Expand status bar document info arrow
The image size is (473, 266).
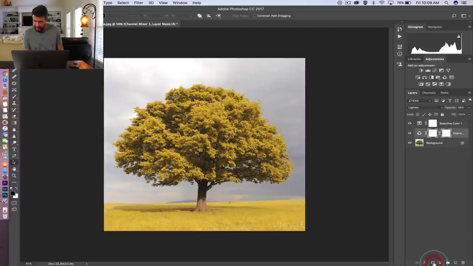[87, 264]
